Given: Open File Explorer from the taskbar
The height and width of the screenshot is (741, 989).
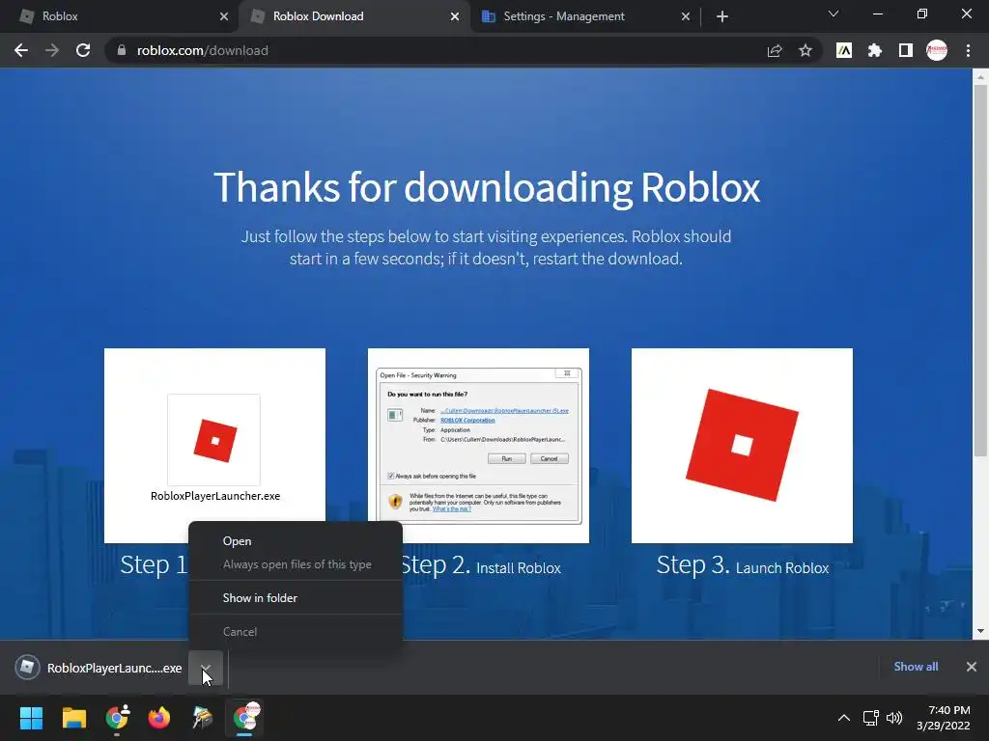Looking at the screenshot, I should pos(73,718).
